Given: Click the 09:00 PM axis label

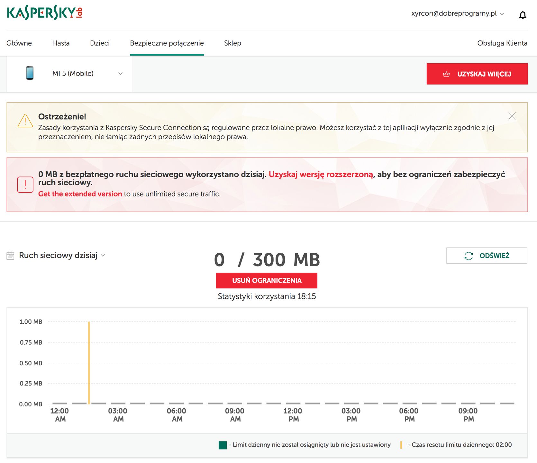Looking at the screenshot, I should click(x=468, y=415).
